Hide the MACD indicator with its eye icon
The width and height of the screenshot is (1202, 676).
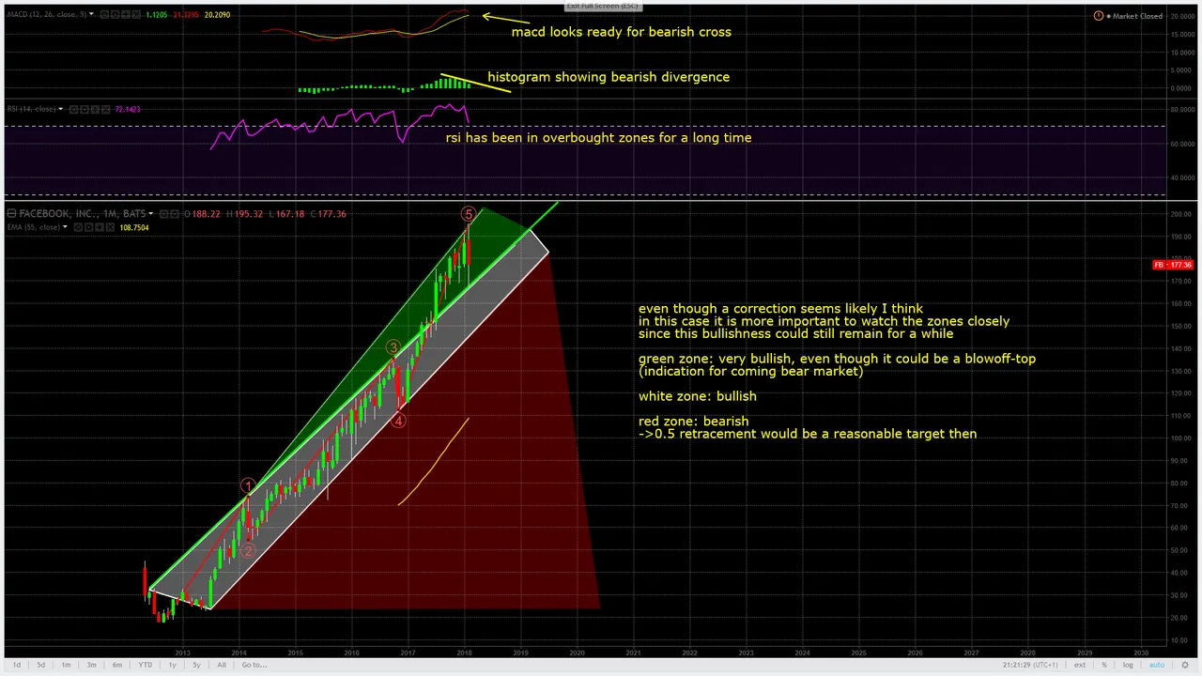pos(102,15)
